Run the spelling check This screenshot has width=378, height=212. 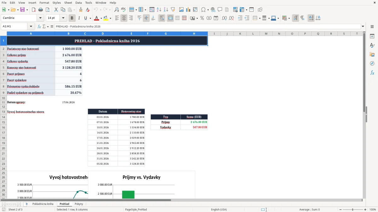[123, 10]
